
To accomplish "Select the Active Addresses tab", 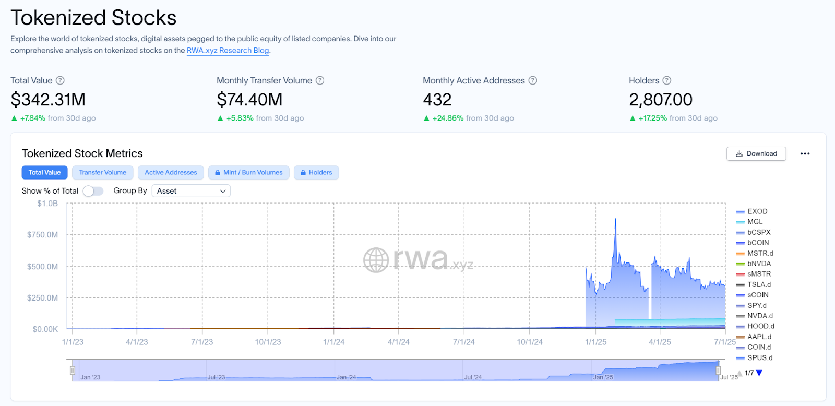I will [171, 173].
